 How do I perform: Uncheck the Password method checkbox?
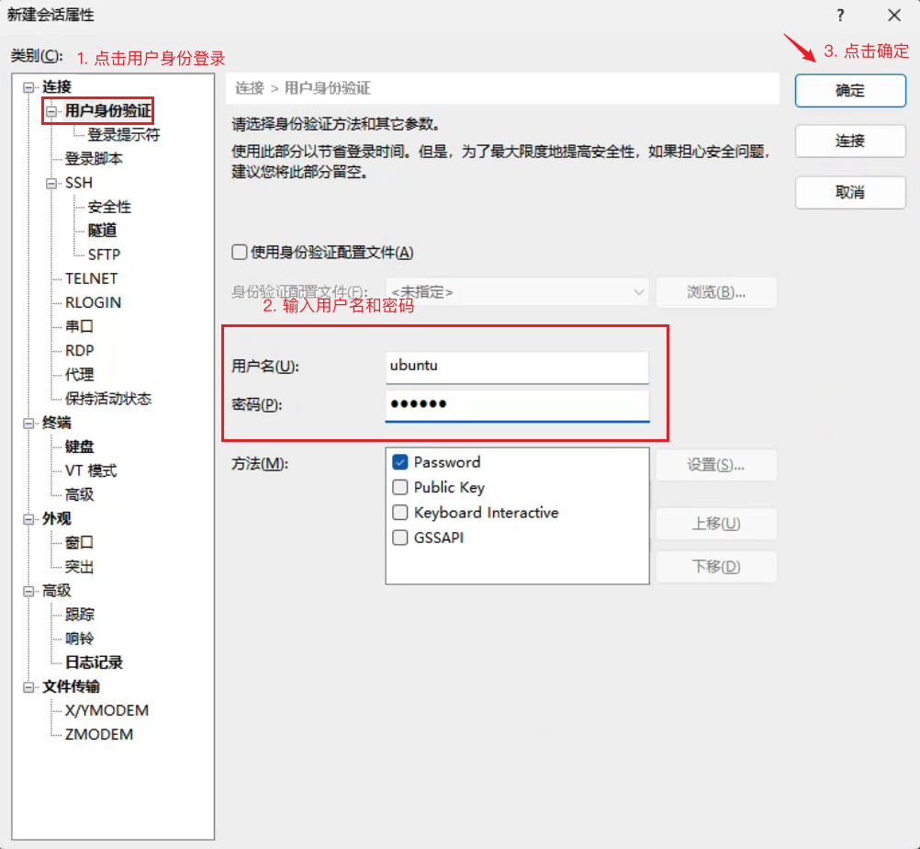point(400,462)
